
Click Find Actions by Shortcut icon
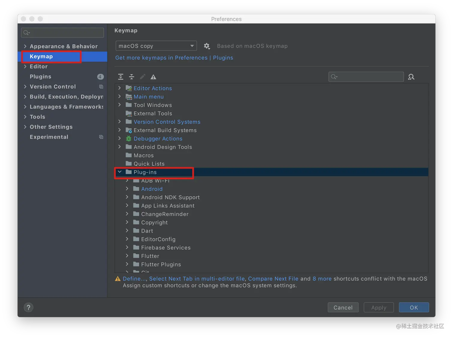coord(411,77)
